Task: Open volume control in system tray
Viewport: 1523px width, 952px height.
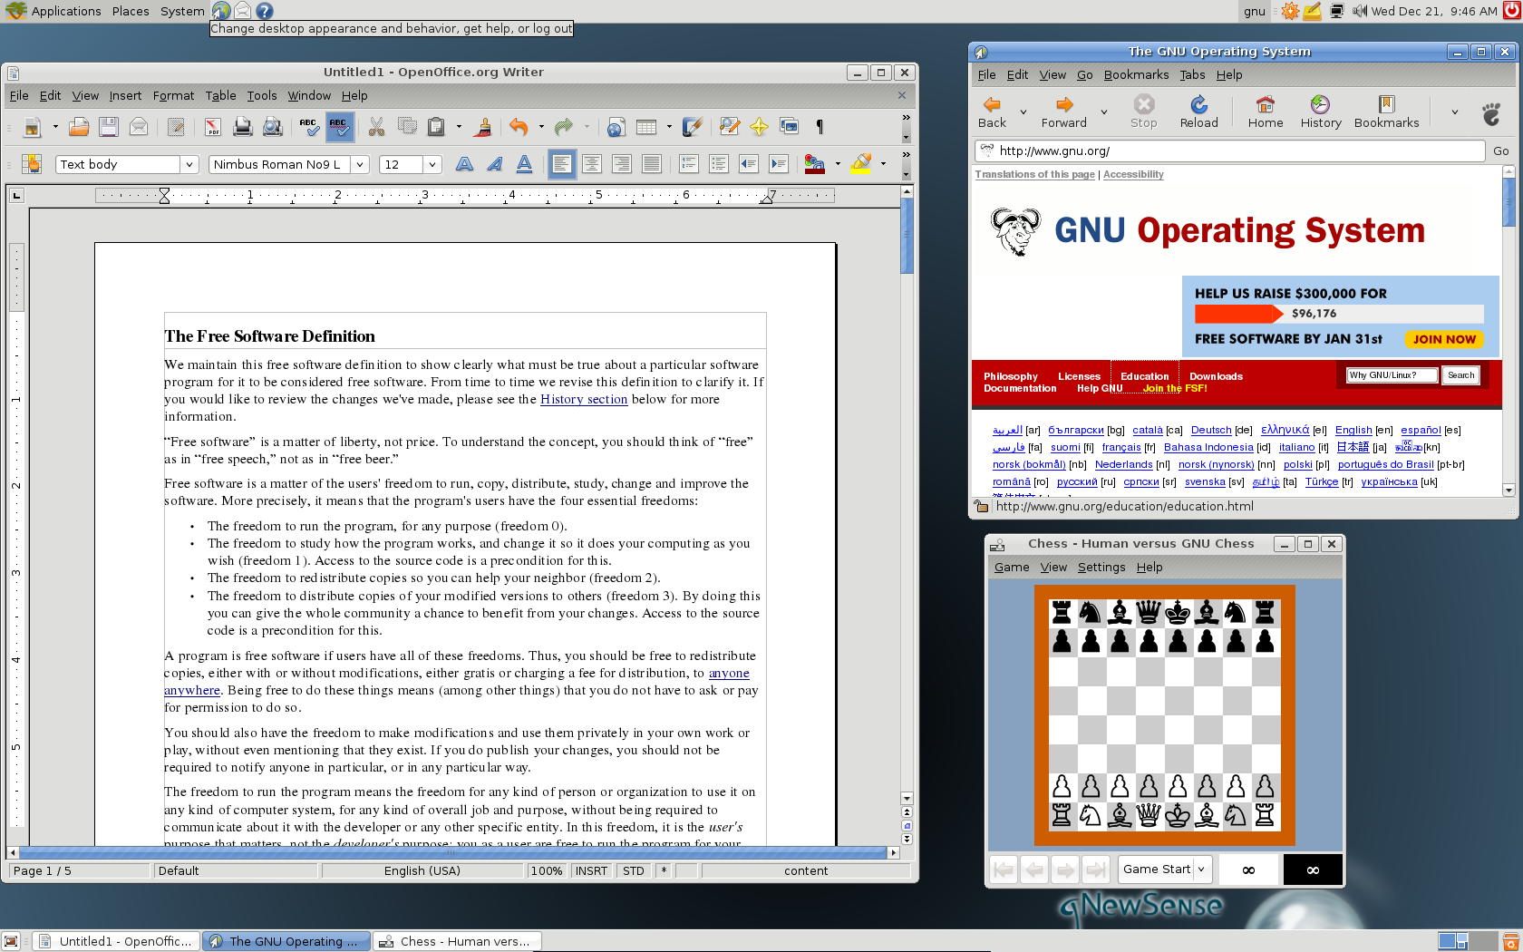Action: click(x=1359, y=11)
